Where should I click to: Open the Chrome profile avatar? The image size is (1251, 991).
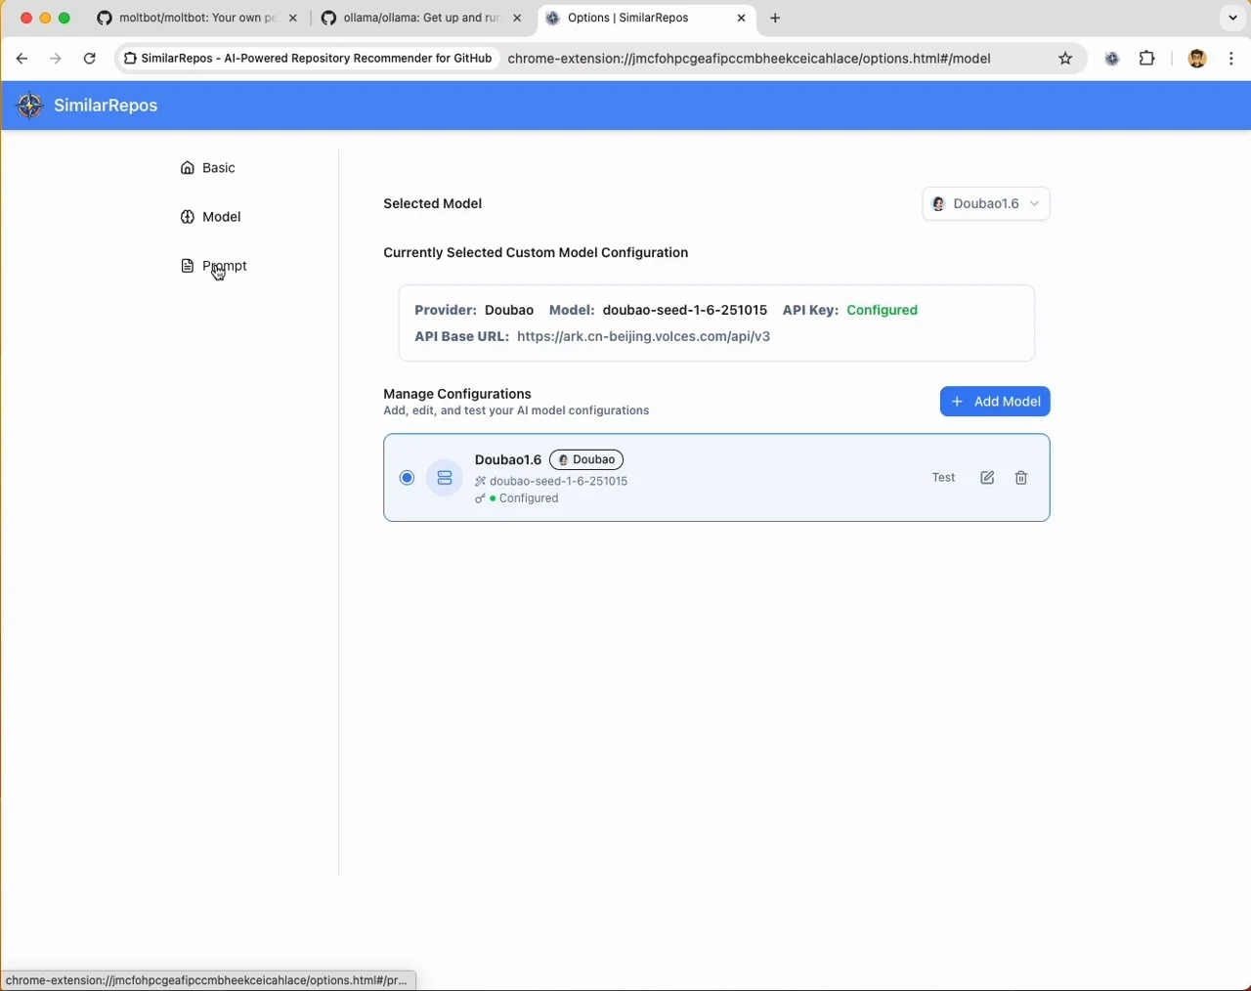pos(1197,59)
